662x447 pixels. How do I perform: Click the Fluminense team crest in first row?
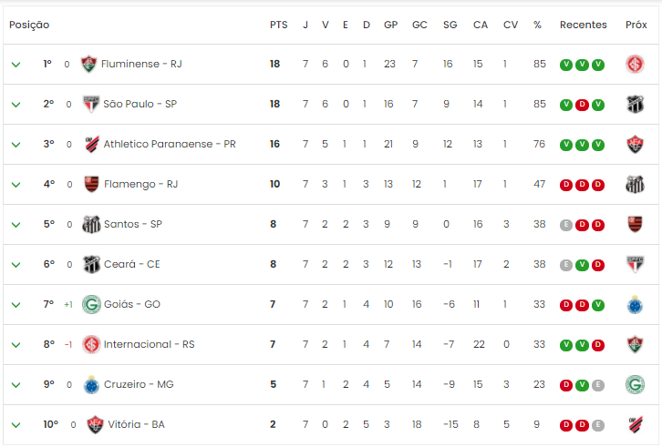point(88,64)
